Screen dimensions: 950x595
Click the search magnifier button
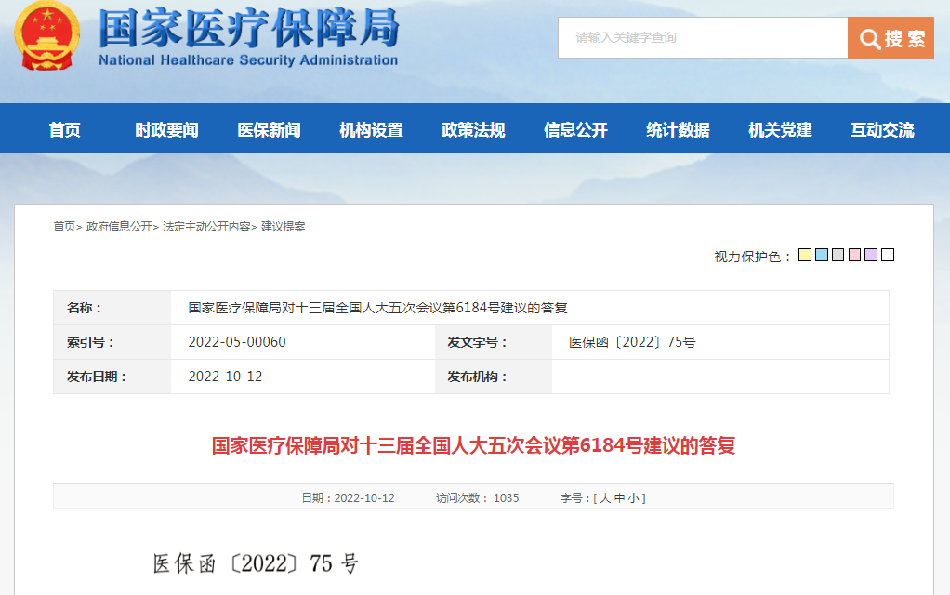[x=891, y=38]
